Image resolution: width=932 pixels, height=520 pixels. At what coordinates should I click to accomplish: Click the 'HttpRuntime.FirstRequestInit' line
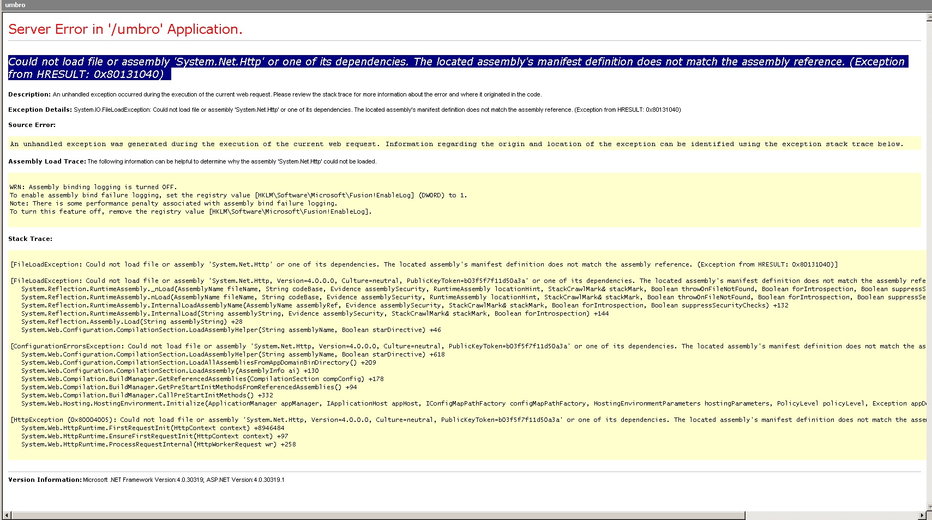tap(153, 428)
